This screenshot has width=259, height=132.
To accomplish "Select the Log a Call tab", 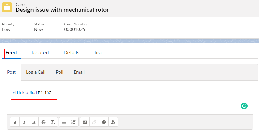I will [36, 72].
